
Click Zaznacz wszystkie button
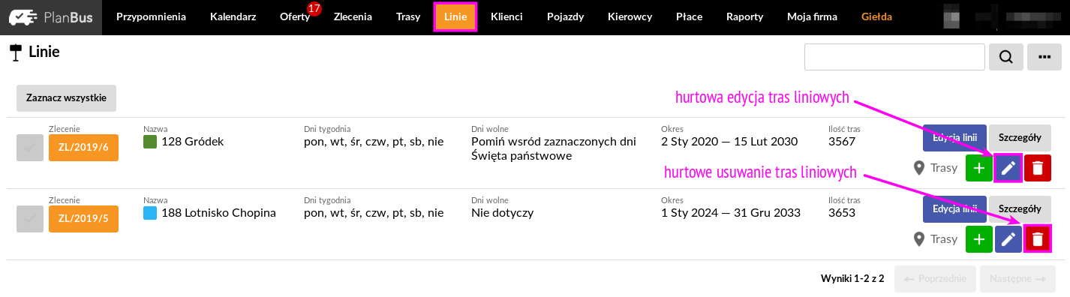66,97
